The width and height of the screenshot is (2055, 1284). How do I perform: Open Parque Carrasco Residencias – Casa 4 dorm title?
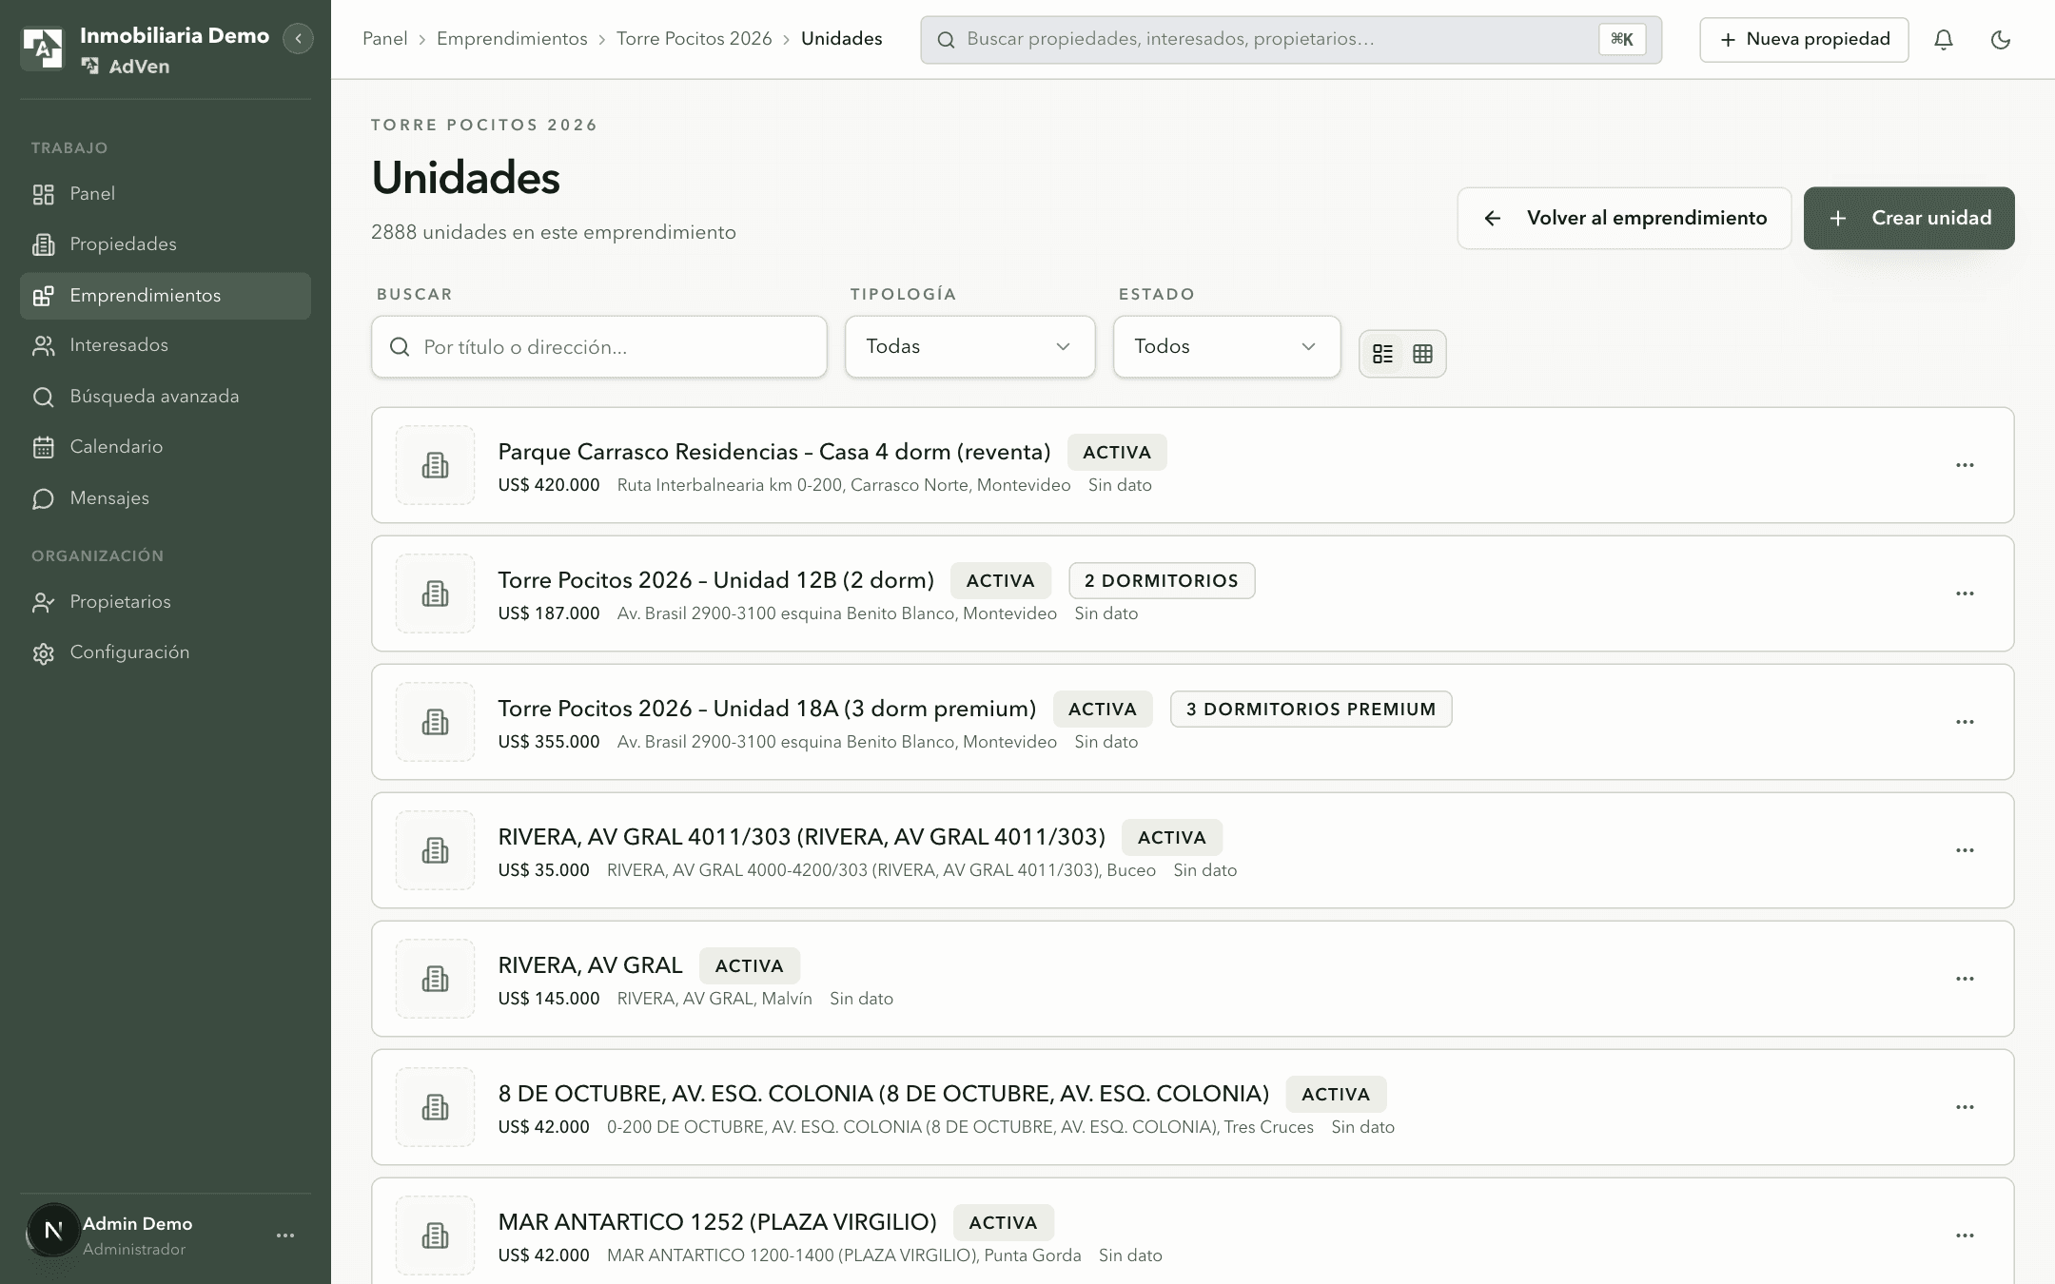coord(774,452)
